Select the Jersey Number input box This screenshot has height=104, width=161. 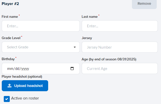120,47
